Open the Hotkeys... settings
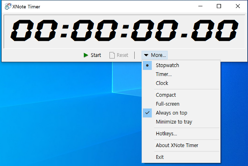Screen dimensions: 248x166 click(x=181, y=133)
